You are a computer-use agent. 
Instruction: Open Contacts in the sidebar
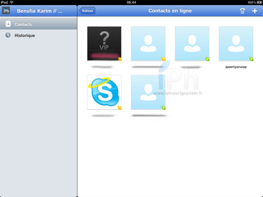click(x=23, y=24)
